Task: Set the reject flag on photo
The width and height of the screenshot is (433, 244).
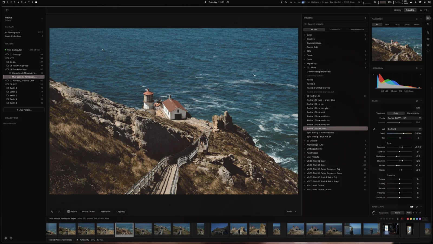Action: [402, 219]
